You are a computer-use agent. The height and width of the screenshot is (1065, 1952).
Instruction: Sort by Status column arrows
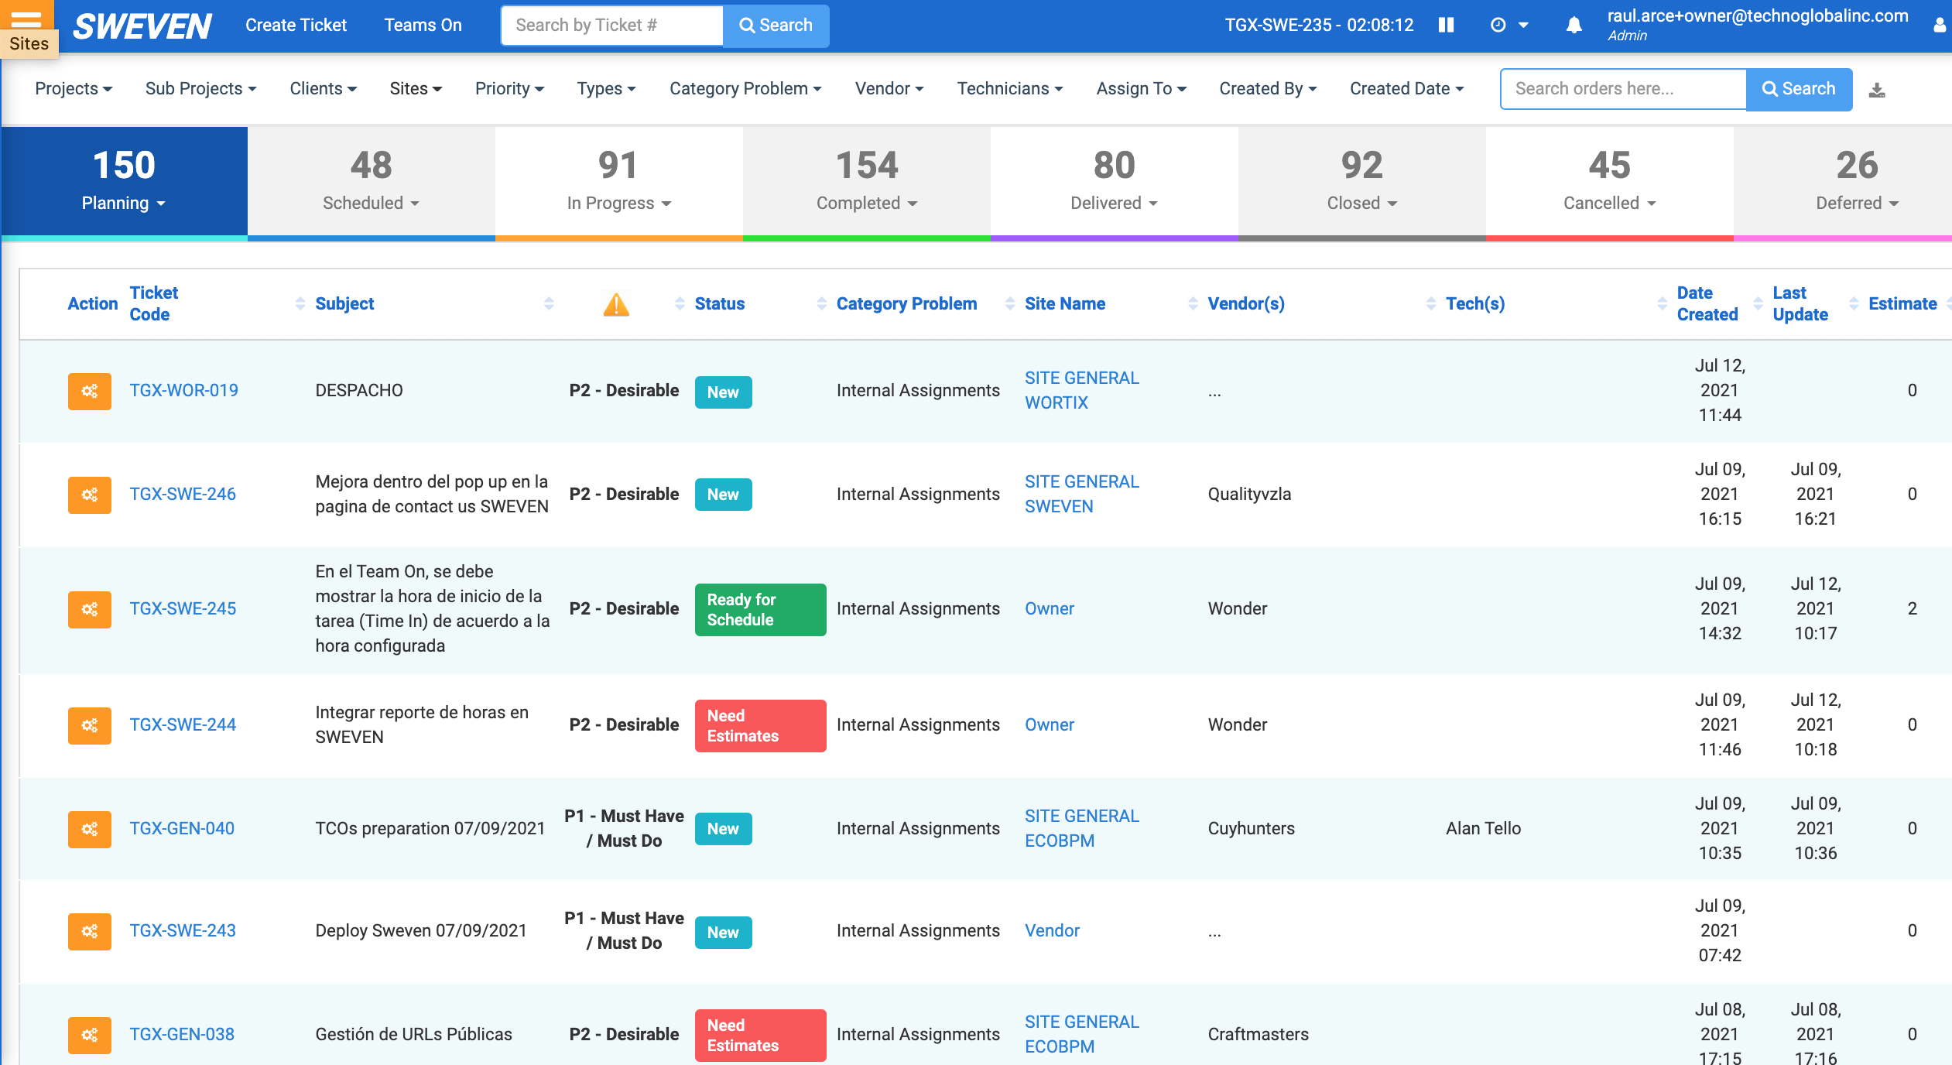822,303
